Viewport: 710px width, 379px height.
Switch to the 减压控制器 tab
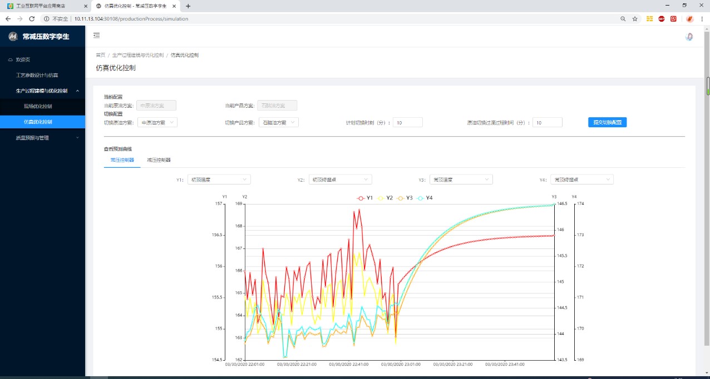(x=159, y=160)
